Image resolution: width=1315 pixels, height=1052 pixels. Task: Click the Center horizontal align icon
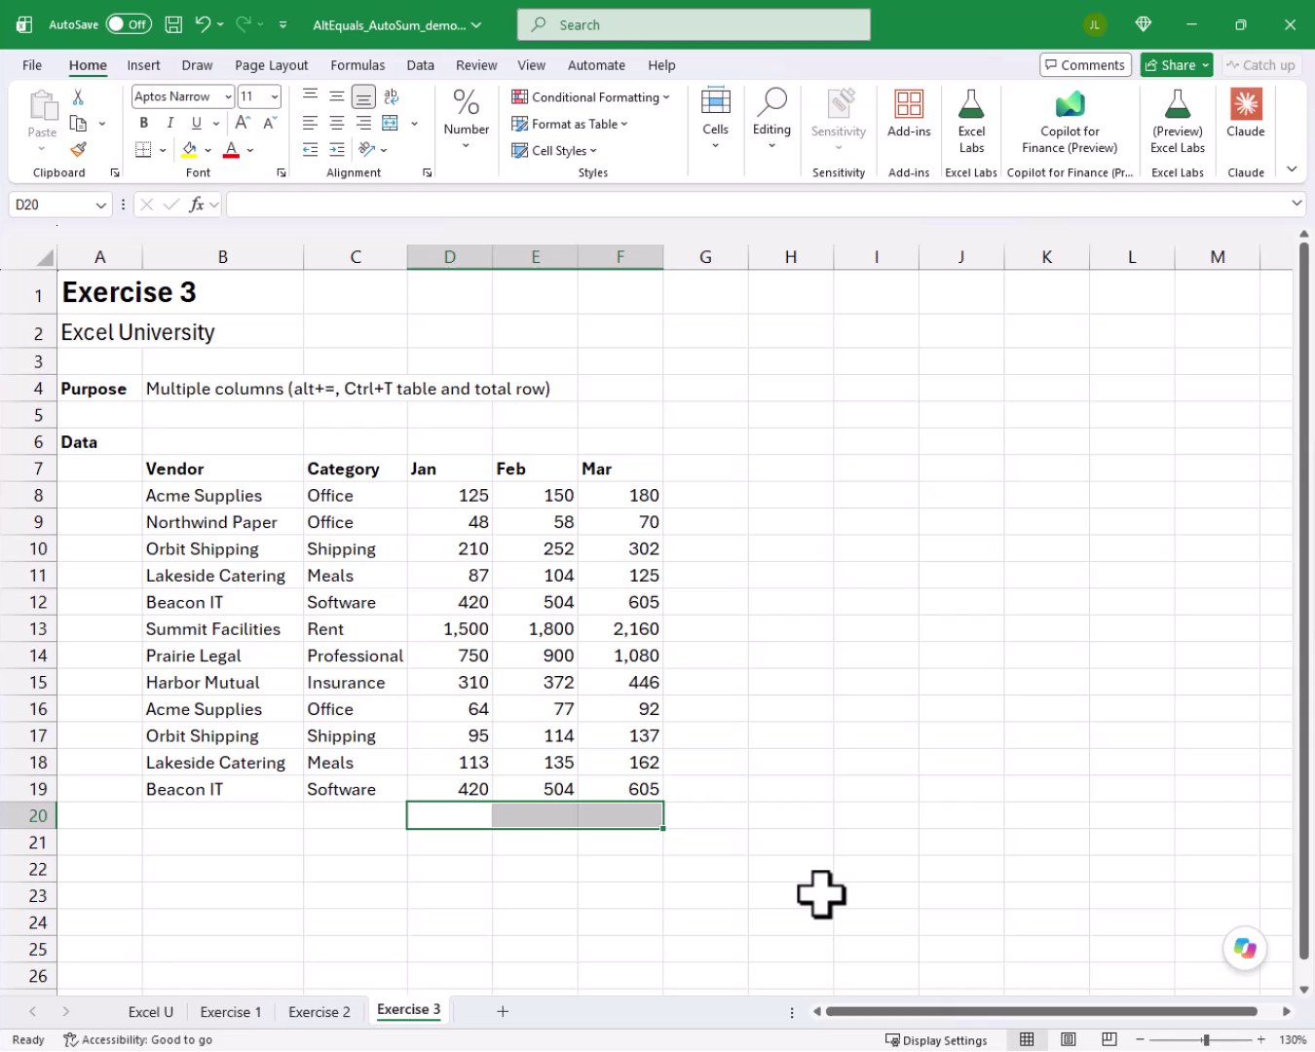[336, 123]
